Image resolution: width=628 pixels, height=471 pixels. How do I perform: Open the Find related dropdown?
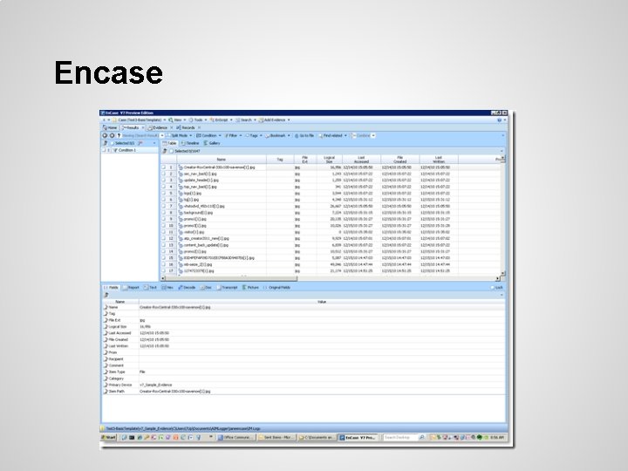coord(332,136)
